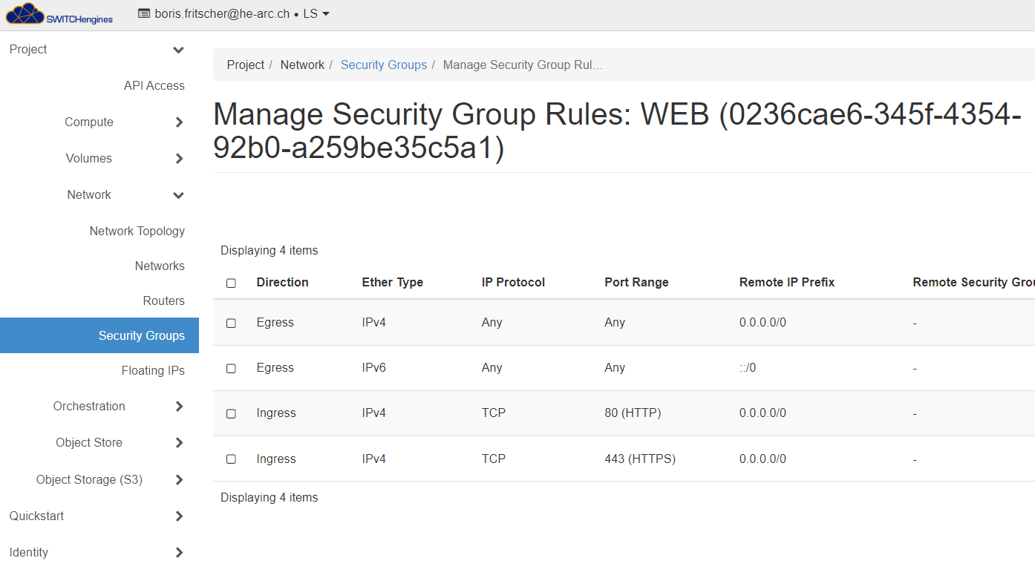Expand the Orchestration arrow icon
Screen dimensions: 1035x578
point(179,407)
